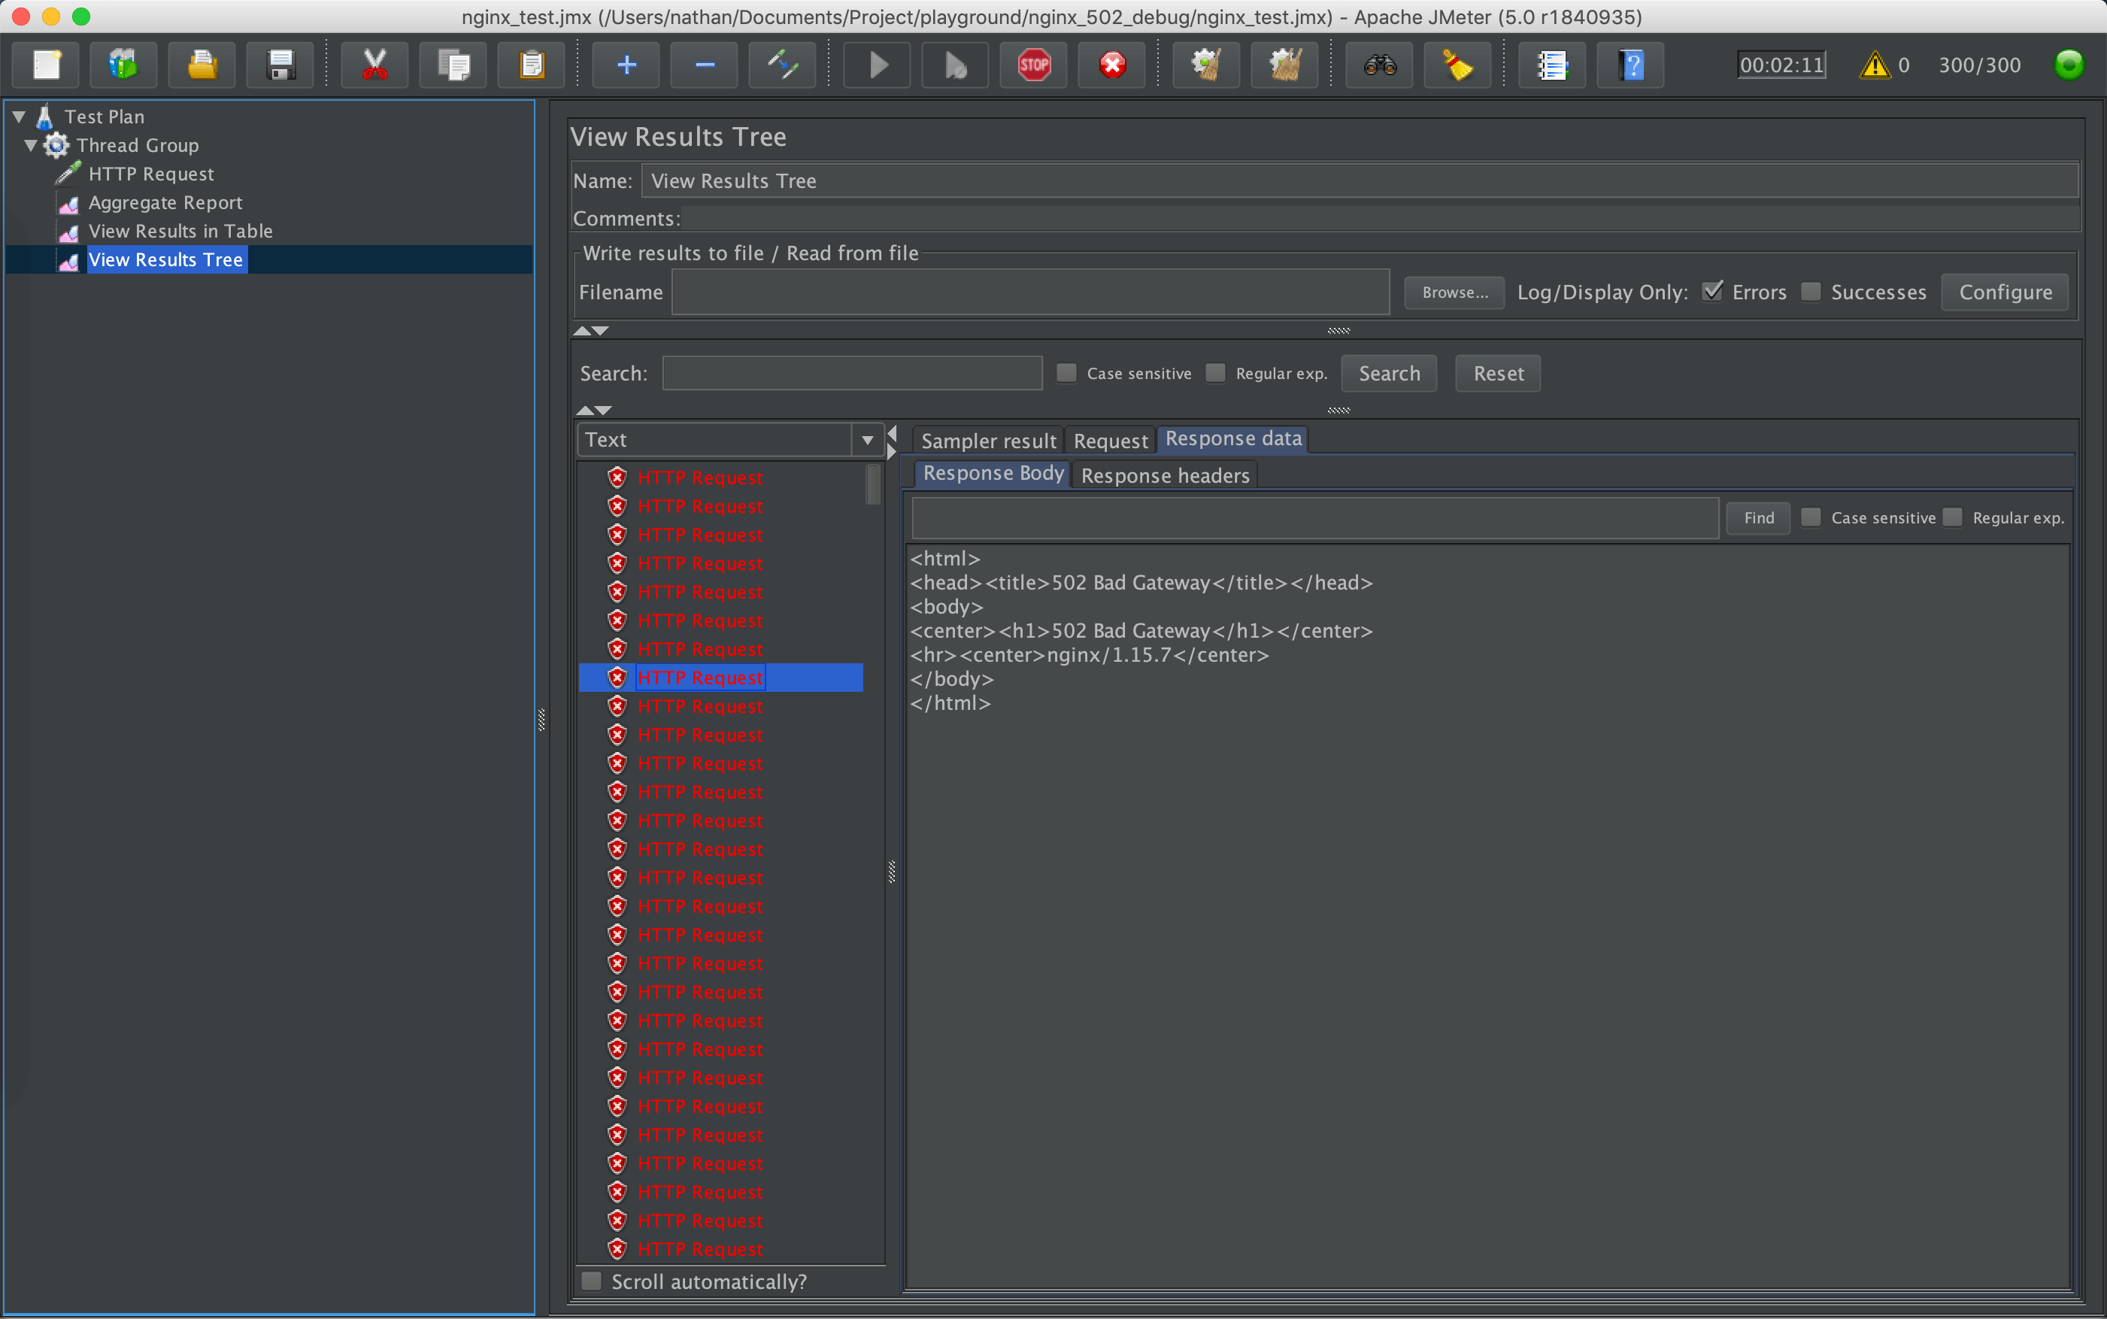Uncheck the Errors checkbox

coord(1713,290)
